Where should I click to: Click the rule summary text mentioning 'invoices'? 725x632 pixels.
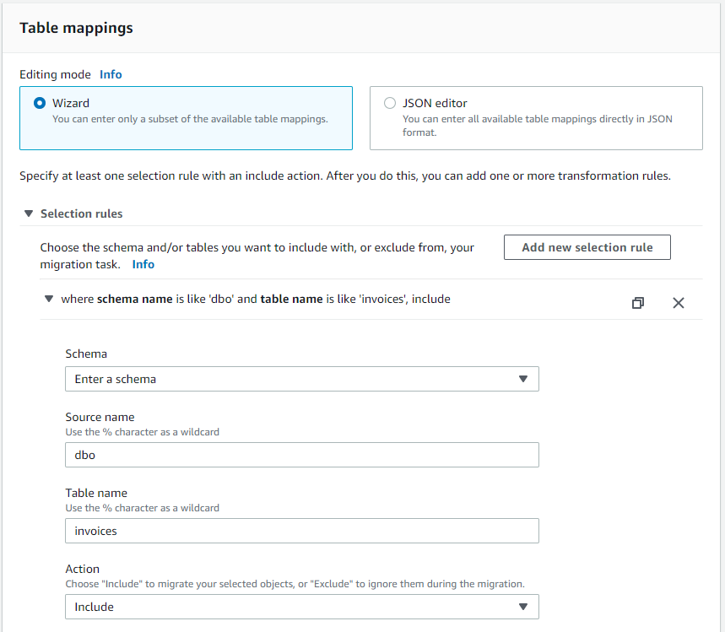[x=256, y=299]
